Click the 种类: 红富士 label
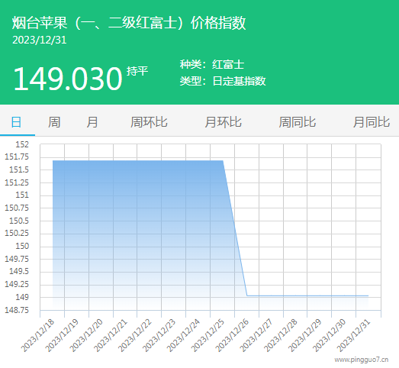 click(212, 64)
